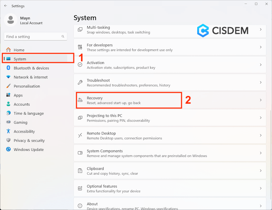Open the For developers chevron
The image size is (272, 210).
pyautogui.click(x=261, y=47)
